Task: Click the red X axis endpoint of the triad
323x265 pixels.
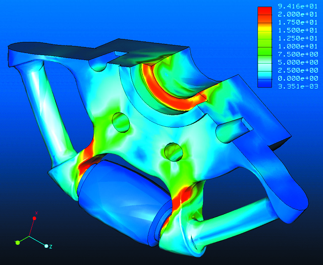Action: click(x=35, y=218)
